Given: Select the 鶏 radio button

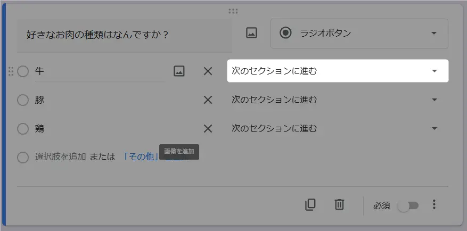Looking at the screenshot, I should click(x=23, y=129).
